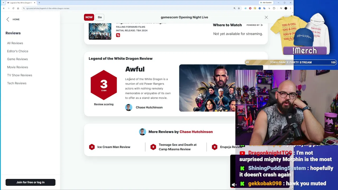Open a new browser tab
Image resolution: width=338 pixels, height=190 pixels.
pos(39,3)
